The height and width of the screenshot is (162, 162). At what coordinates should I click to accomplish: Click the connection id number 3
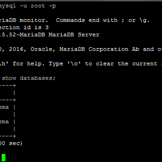point(47,27)
